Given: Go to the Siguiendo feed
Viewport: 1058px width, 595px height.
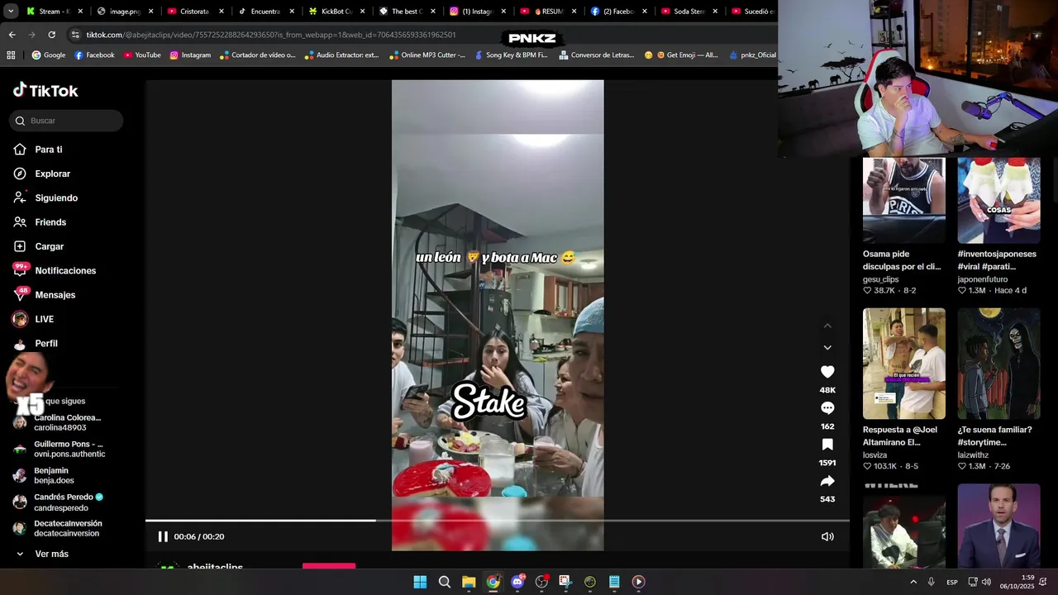Looking at the screenshot, I should 45,198.
